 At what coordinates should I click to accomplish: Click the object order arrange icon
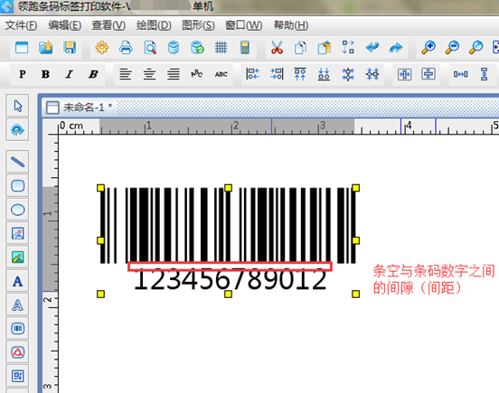[348, 47]
